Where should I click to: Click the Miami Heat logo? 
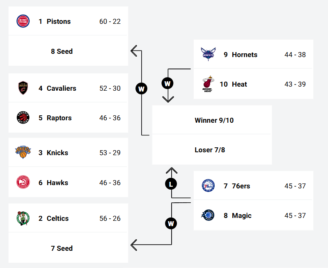(208, 84)
